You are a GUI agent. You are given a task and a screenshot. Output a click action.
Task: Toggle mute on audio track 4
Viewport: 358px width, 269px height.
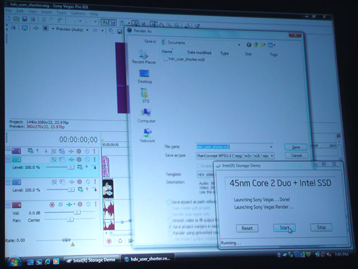88,204
